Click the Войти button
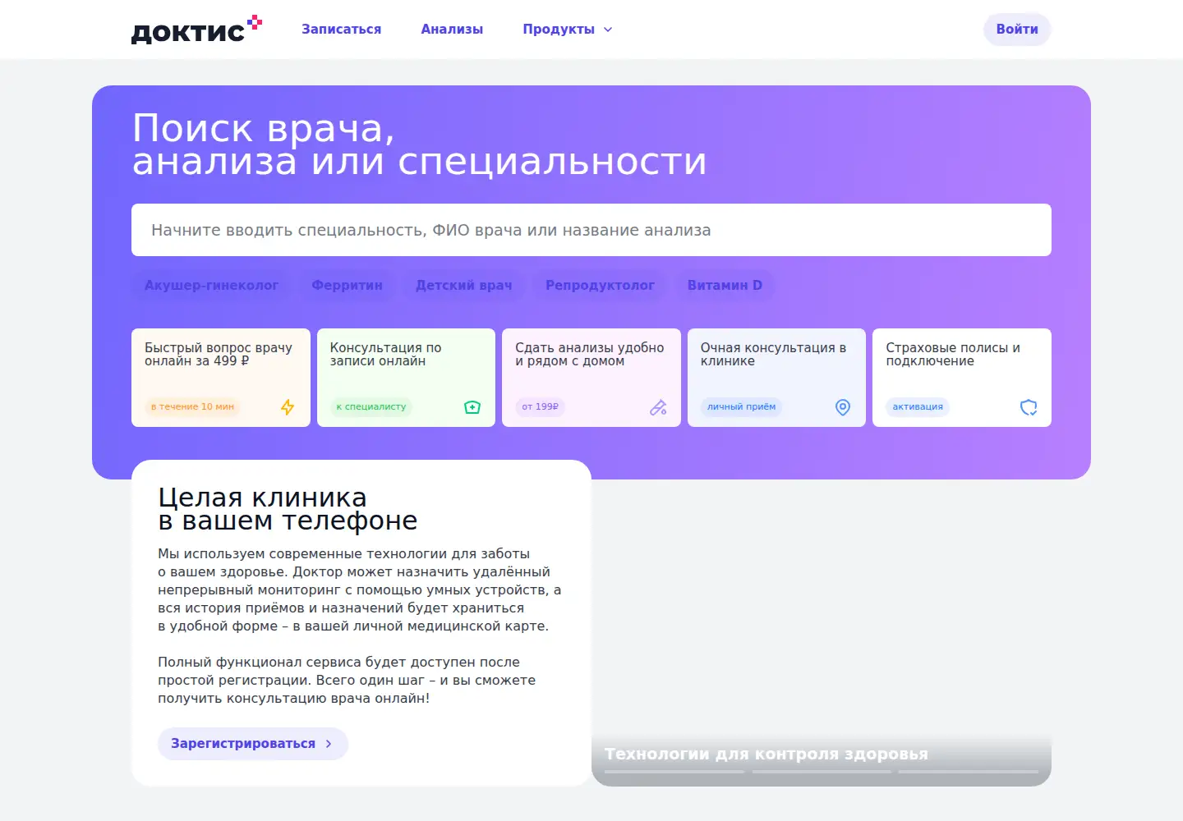 coord(1017,30)
